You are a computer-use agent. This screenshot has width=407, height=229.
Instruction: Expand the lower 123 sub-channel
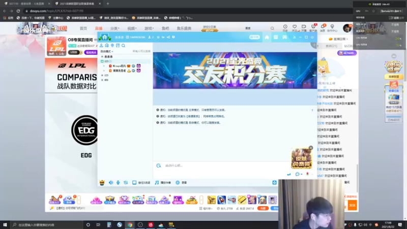pos(102,75)
